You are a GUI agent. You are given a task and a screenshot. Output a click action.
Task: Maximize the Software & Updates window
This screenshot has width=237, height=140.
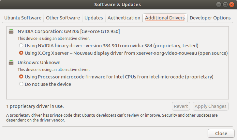click(x=225, y=5)
